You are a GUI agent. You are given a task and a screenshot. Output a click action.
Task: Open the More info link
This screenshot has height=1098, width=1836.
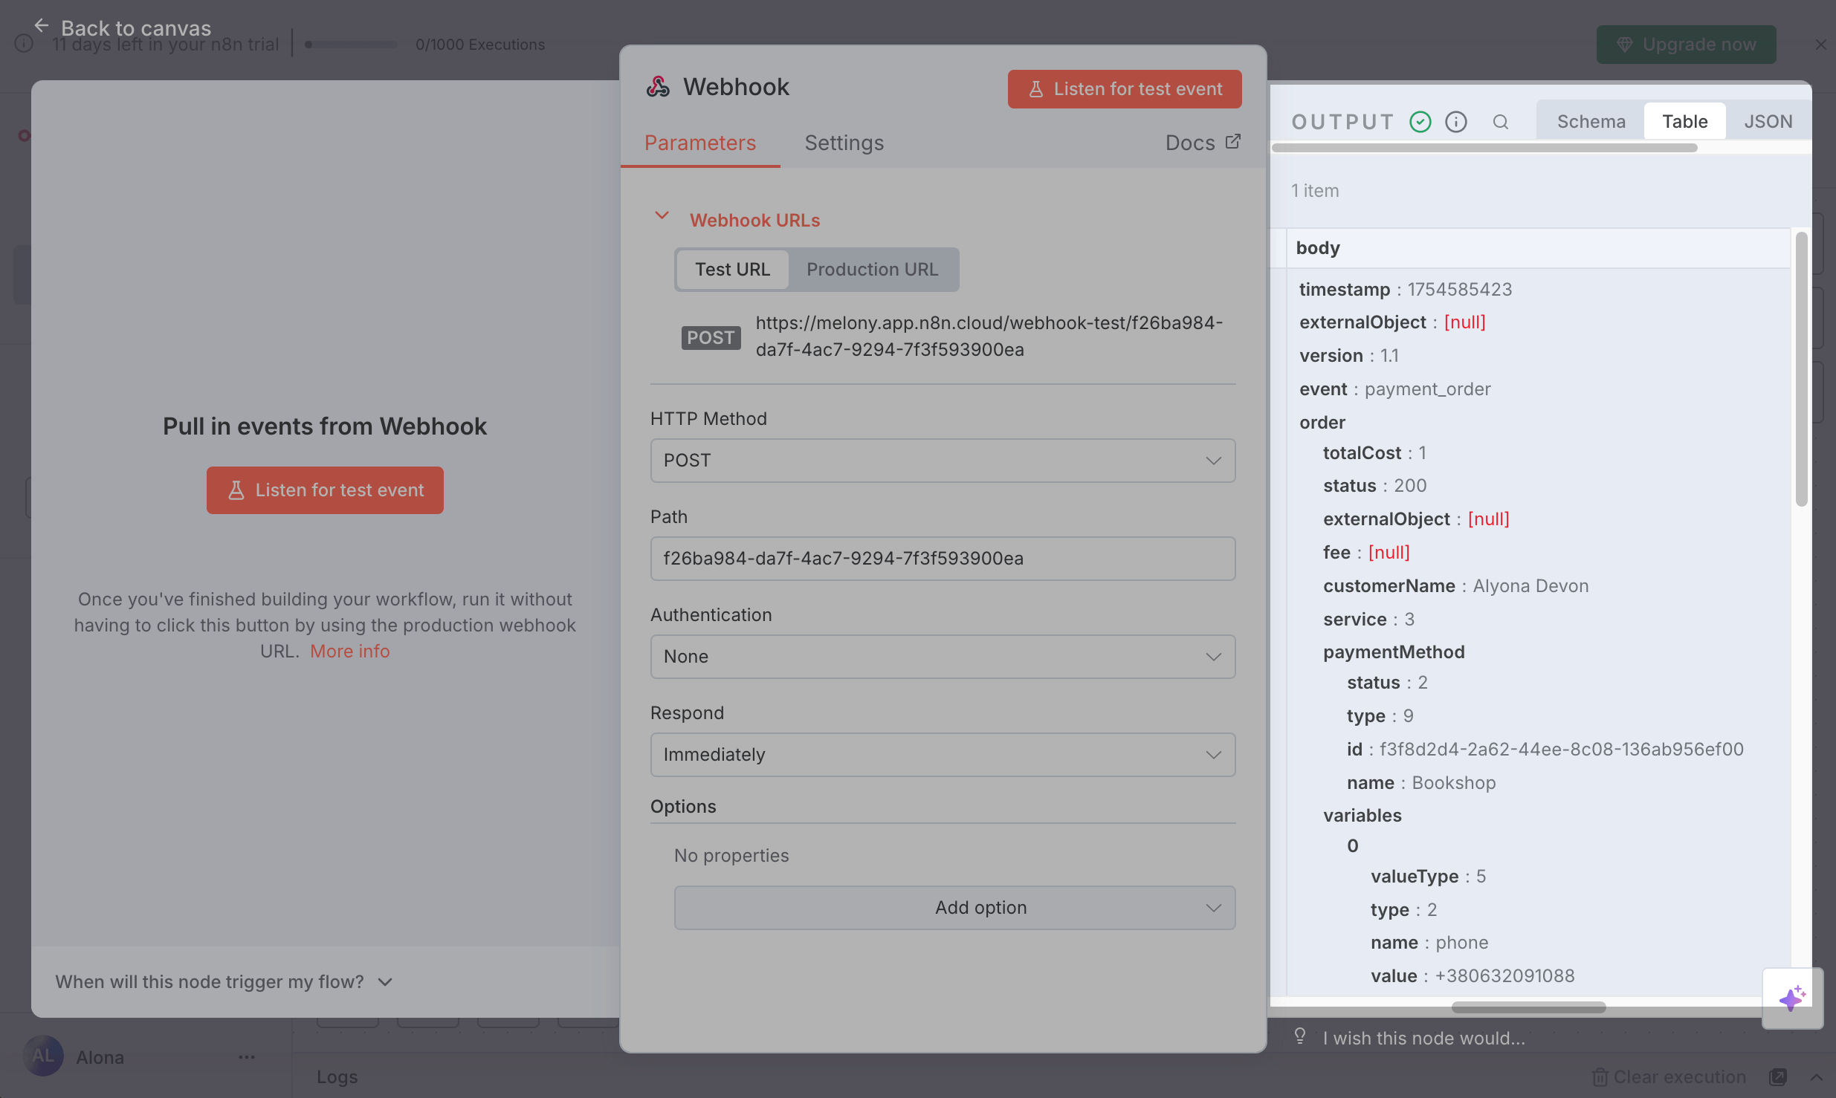click(349, 652)
